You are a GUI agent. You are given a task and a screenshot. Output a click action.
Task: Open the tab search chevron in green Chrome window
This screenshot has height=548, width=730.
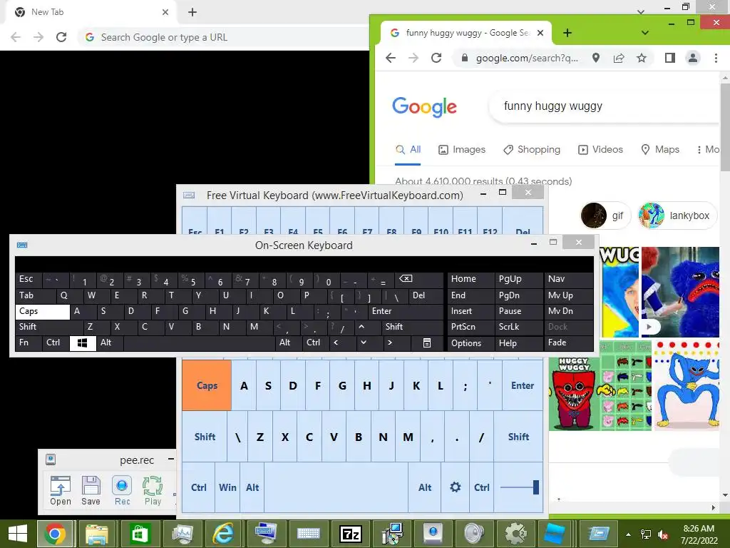(x=644, y=33)
